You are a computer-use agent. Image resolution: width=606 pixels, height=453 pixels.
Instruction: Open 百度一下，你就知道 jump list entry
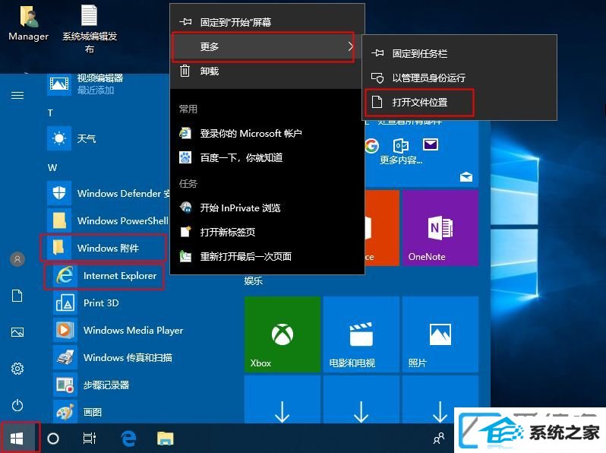pos(267,157)
